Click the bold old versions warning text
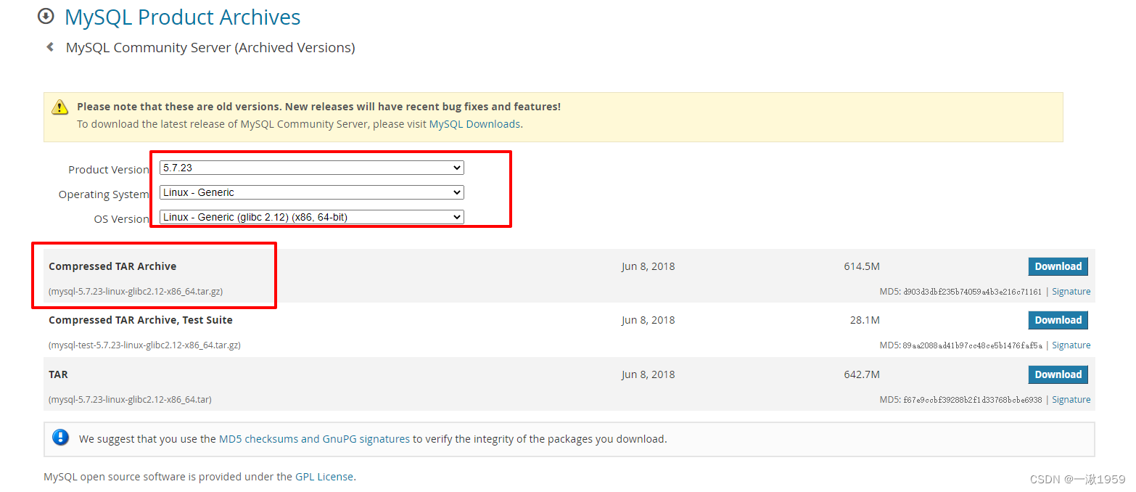Screen dimensions: 1136x492 click(x=318, y=107)
